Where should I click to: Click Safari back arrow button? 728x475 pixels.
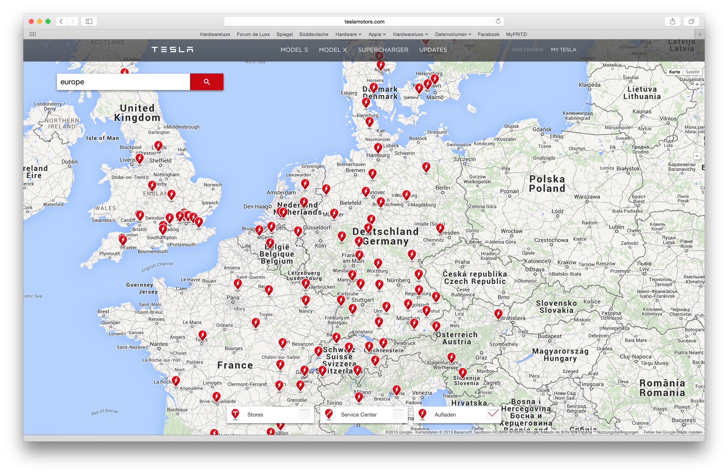[x=62, y=21]
